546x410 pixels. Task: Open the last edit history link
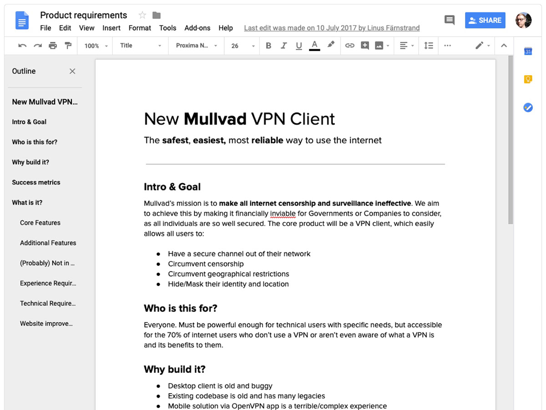pyautogui.click(x=332, y=28)
